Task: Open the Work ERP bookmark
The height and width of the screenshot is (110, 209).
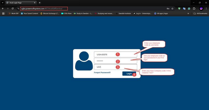Action: click(13, 13)
